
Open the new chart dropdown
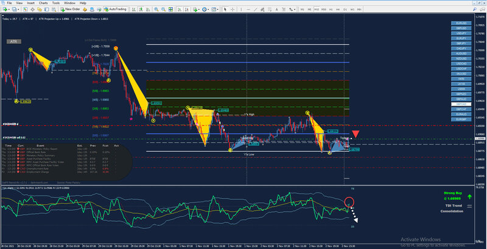pos(6,9)
